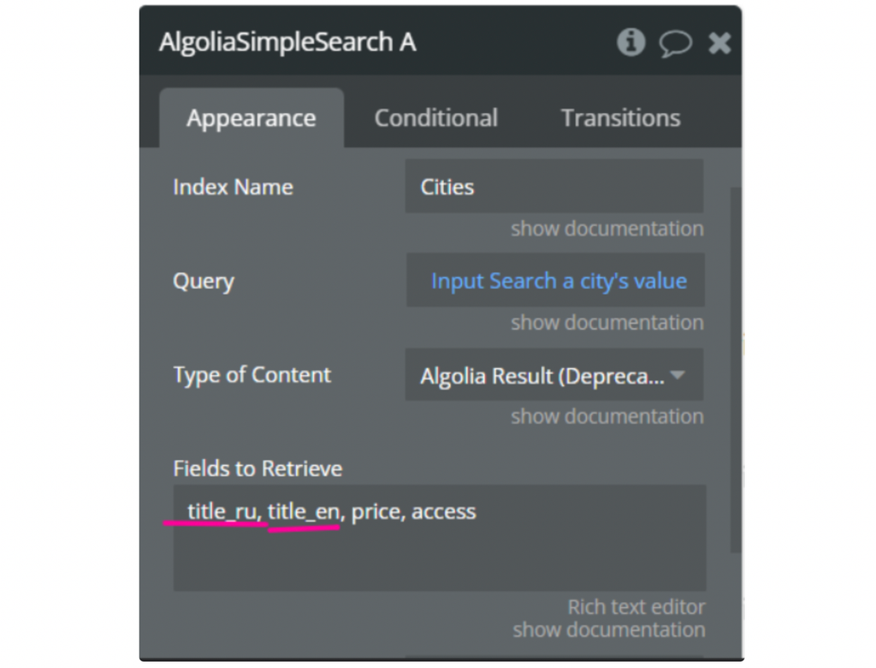
Task: Open the comment speech bubble icon
Action: pos(675,43)
